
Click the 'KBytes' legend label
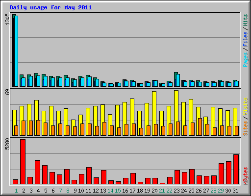pos(246,176)
